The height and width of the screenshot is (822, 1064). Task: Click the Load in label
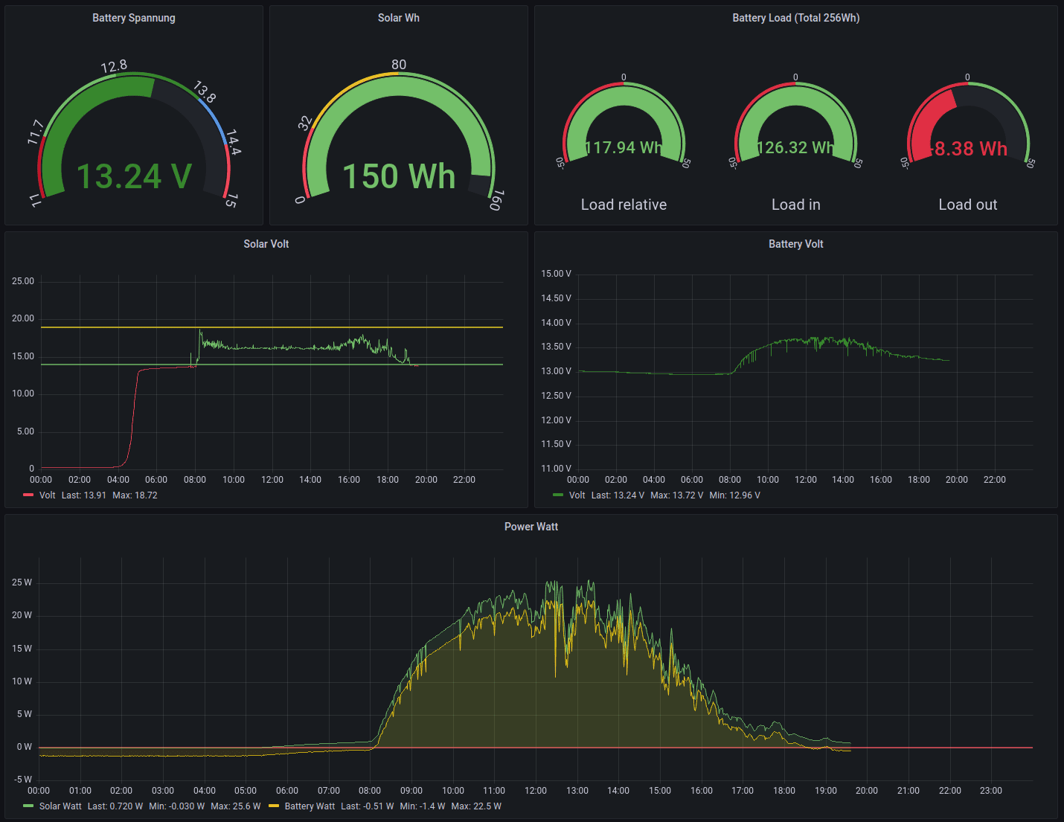(x=796, y=205)
